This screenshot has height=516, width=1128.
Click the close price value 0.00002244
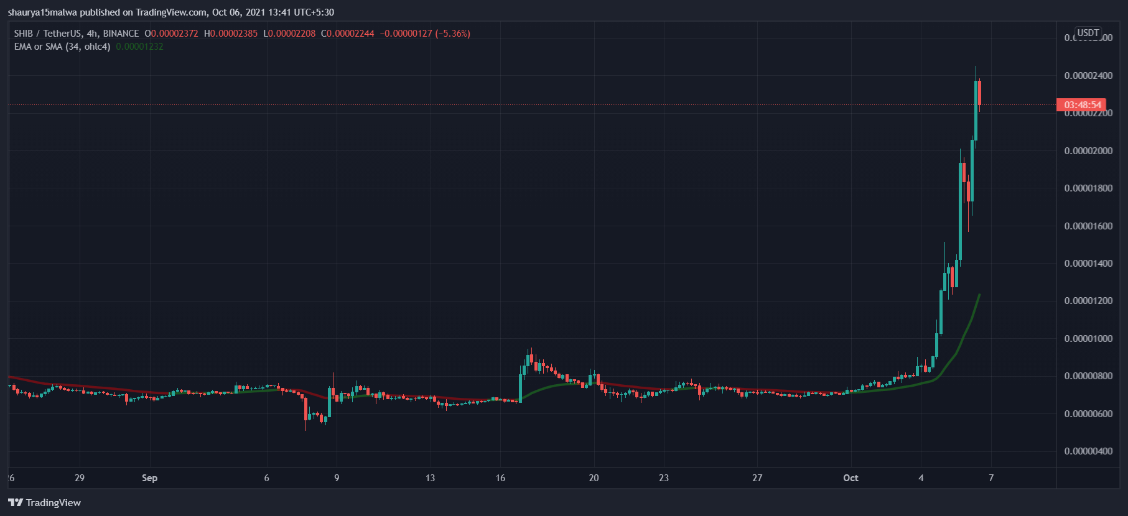(x=350, y=34)
